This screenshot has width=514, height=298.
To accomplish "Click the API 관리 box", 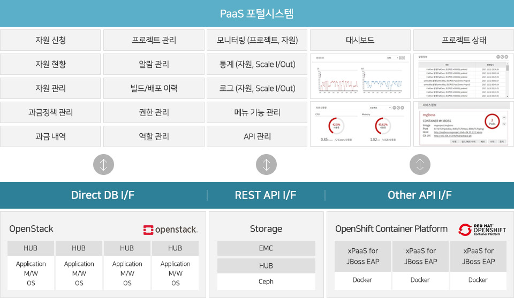I will coord(257,136).
